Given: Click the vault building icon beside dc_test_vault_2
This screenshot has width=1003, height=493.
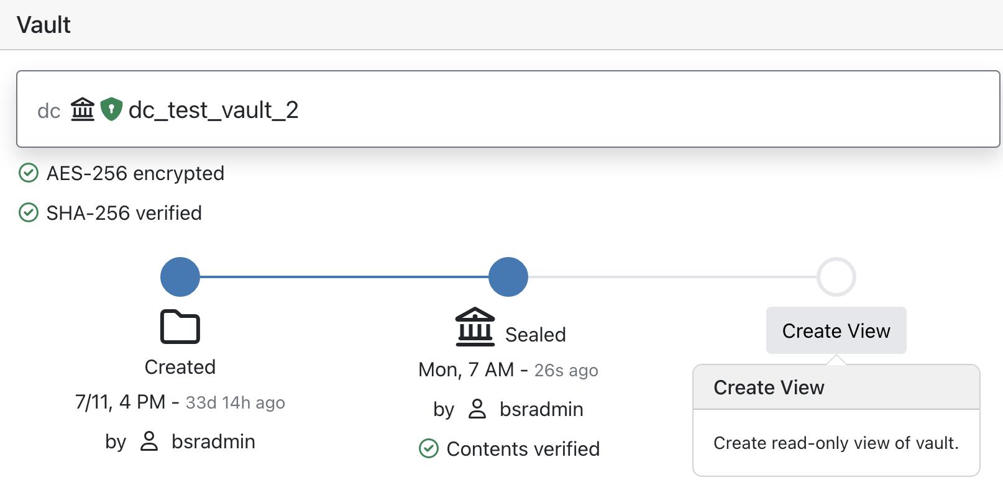Looking at the screenshot, I should click(x=82, y=110).
